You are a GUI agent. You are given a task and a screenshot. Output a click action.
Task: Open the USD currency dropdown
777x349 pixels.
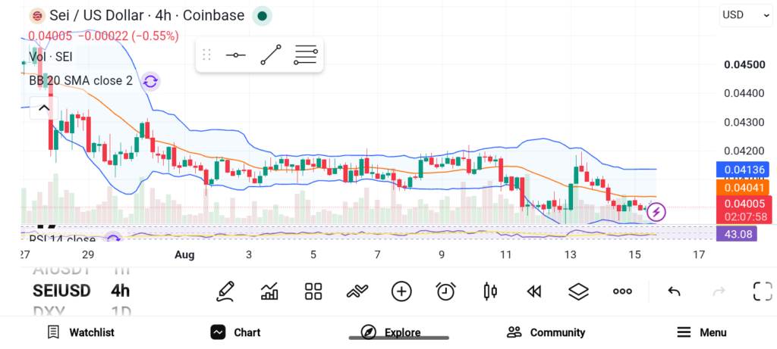(x=745, y=15)
